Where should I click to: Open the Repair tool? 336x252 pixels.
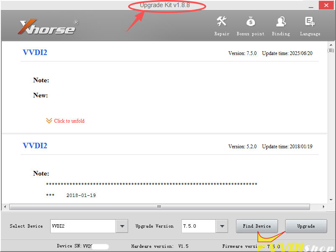point(221,26)
